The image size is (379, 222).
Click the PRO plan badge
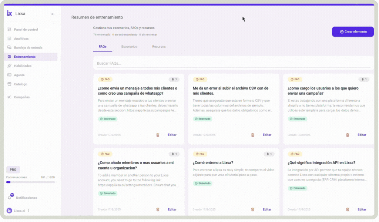13,170
